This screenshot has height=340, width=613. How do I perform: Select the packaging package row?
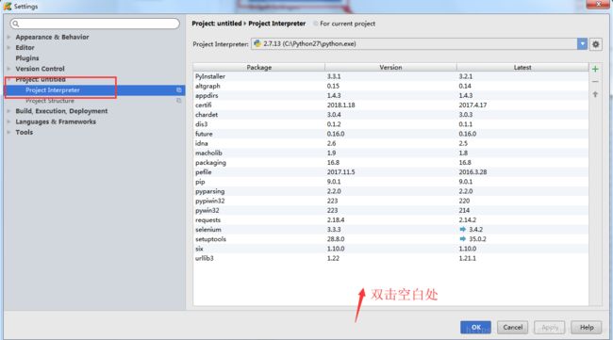390,162
